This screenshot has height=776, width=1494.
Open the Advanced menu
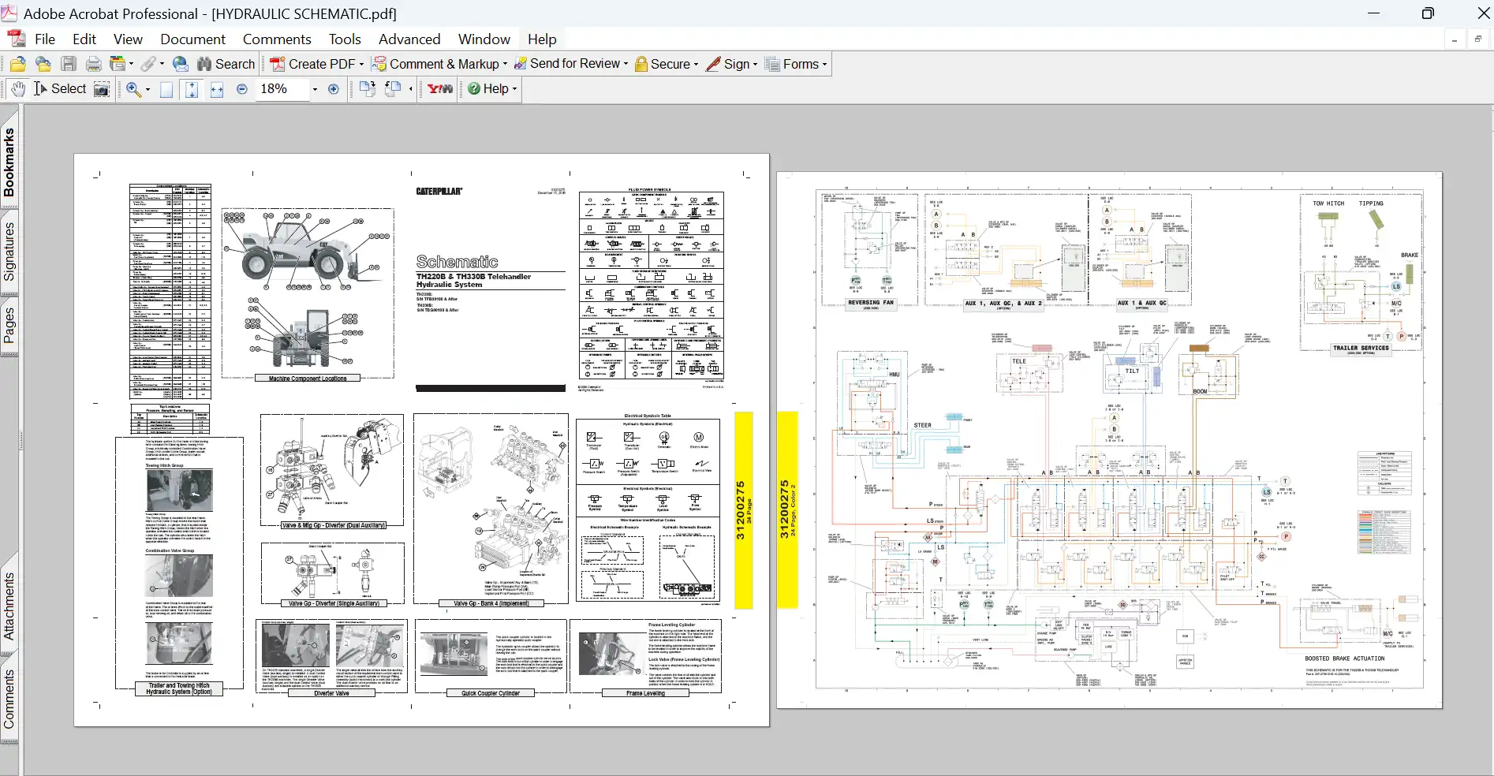tap(409, 39)
